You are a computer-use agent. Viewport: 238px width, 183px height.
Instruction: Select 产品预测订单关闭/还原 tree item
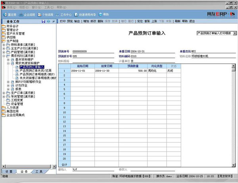[x=36, y=71]
